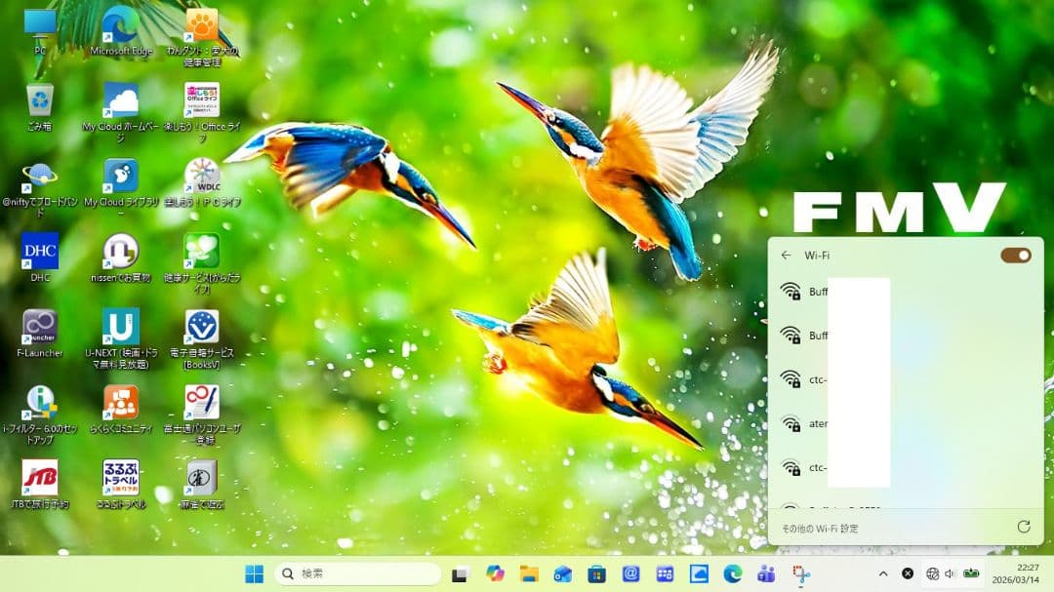Refresh the Wi-Fi network list
Image resolution: width=1054 pixels, height=592 pixels.
[1026, 528]
